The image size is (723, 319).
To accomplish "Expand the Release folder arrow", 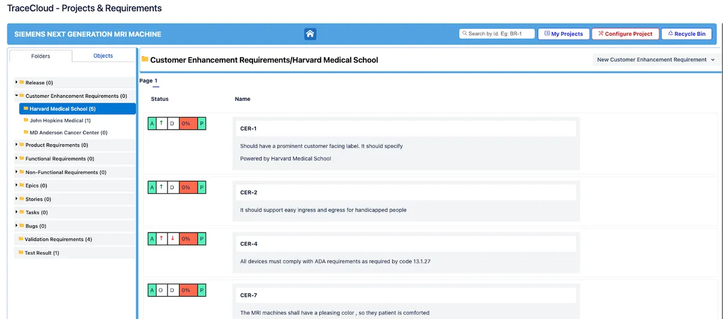I will [x=16, y=82].
